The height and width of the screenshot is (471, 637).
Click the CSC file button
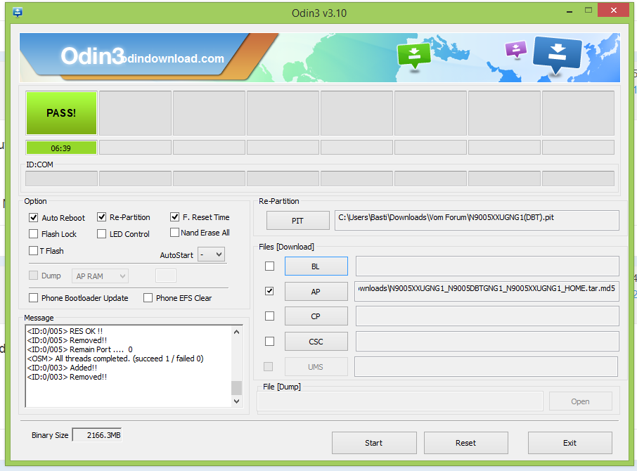pyautogui.click(x=316, y=342)
